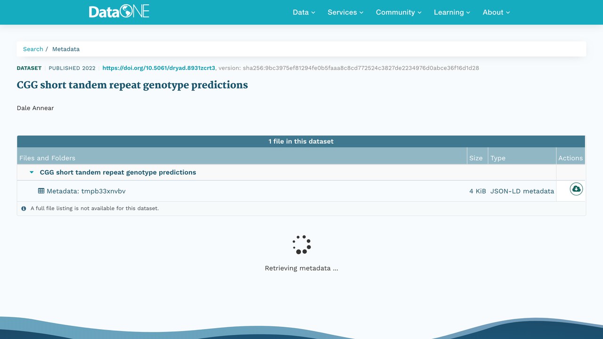Click the Metadata breadcrumb item
The height and width of the screenshot is (339, 603).
66,49
